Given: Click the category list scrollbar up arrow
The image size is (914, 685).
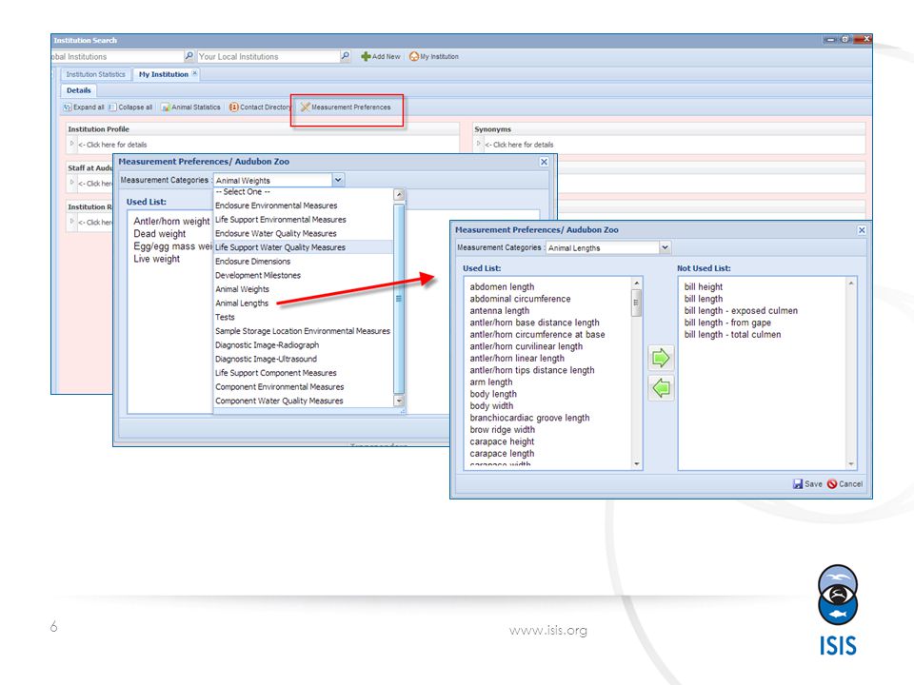Looking at the screenshot, I should point(399,194).
